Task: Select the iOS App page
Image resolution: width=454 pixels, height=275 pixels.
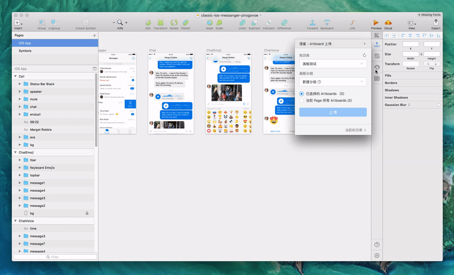Action: click(x=25, y=43)
